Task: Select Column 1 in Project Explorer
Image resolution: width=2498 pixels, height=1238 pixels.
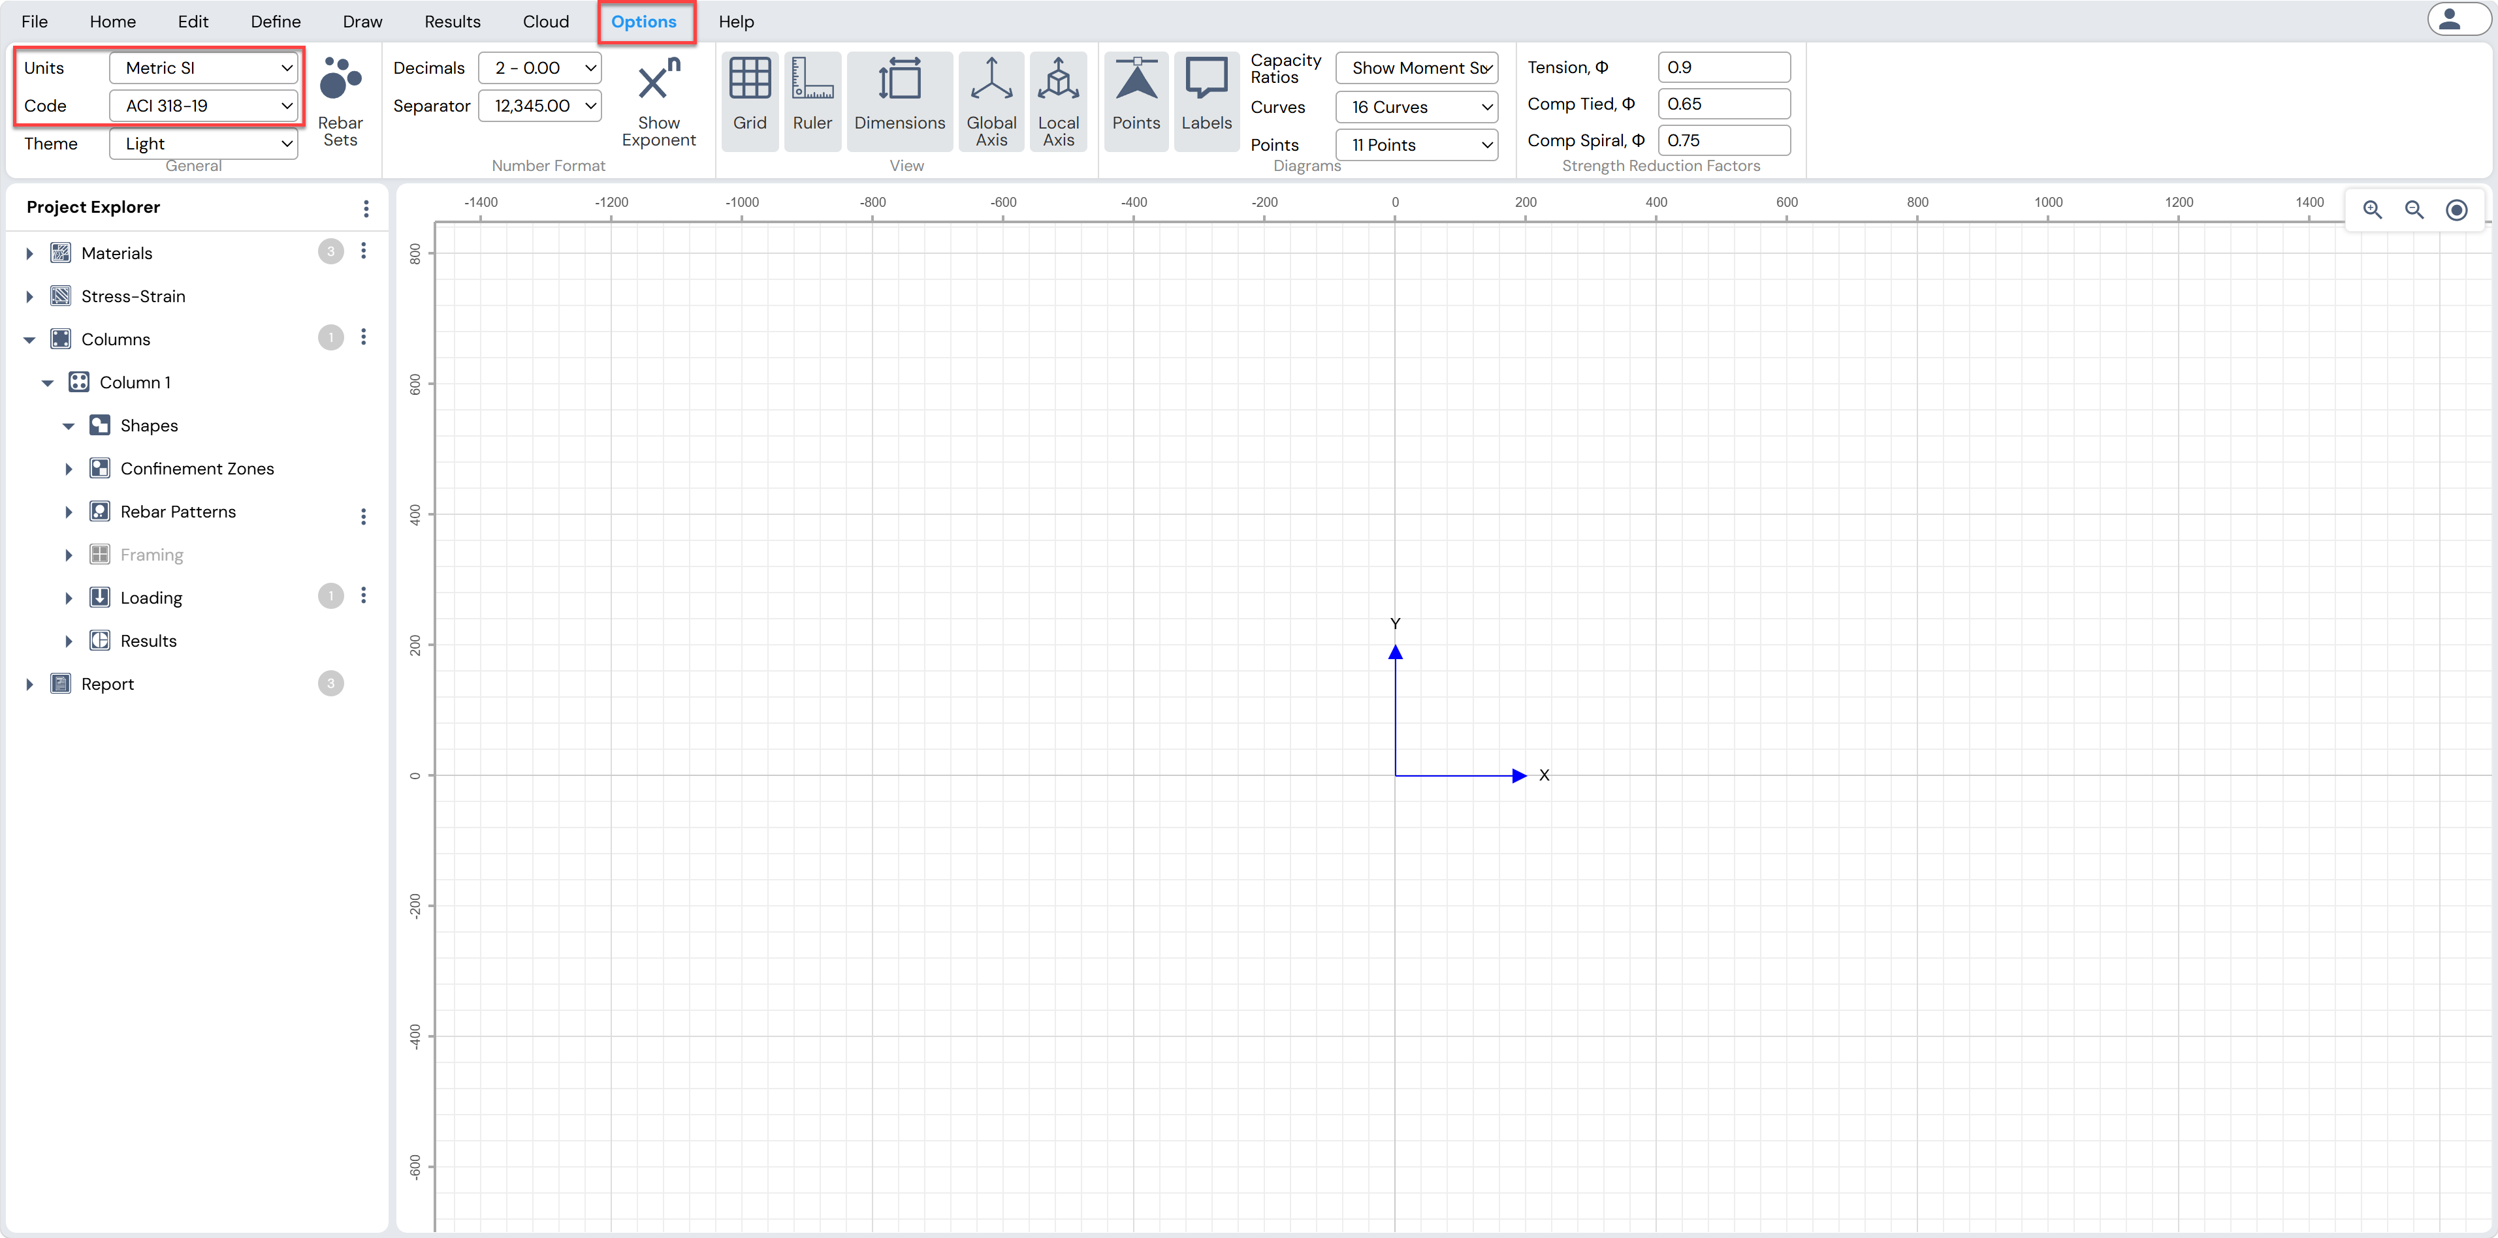Action: (x=135, y=382)
